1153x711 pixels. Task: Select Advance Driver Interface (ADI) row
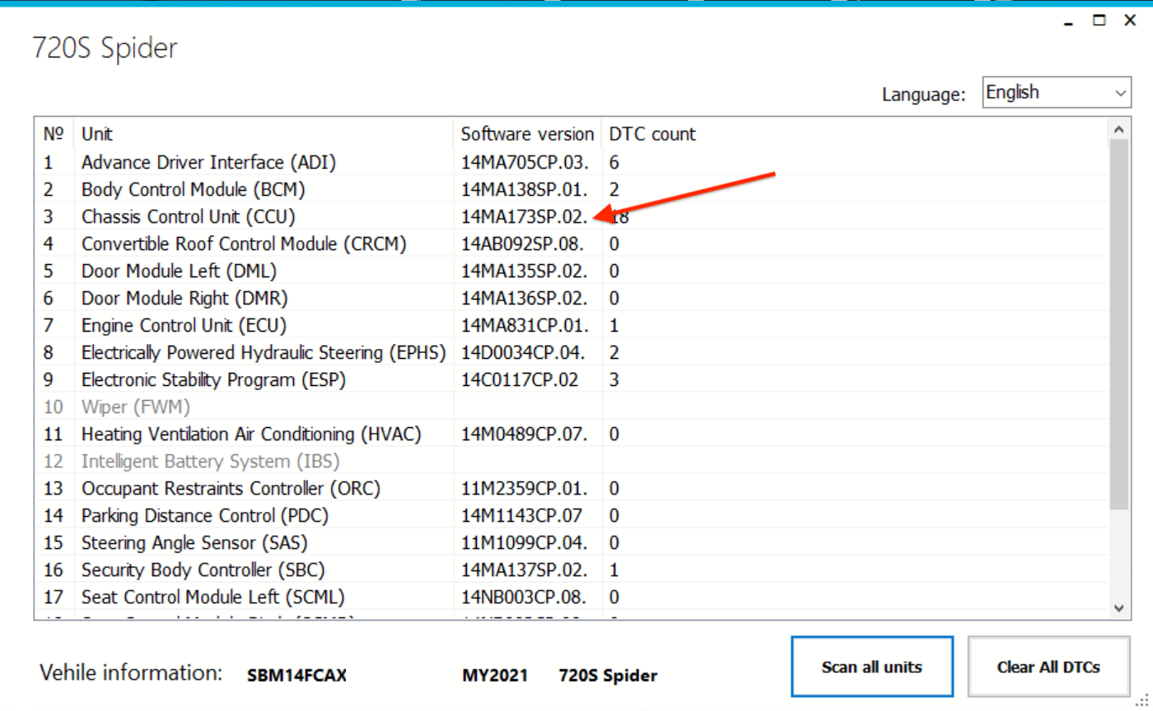(x=208, y=162)
